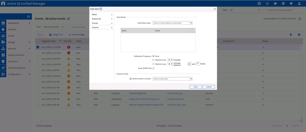Screen dimensions: 306x132
Task: Close the Add Alert dialog
Action: [x=215, y=9]
